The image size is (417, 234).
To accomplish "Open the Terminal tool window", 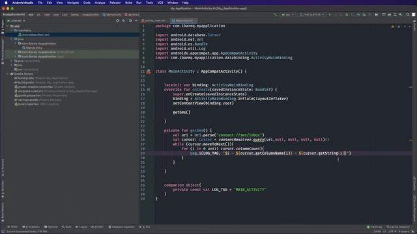I will tap(51, 227).
